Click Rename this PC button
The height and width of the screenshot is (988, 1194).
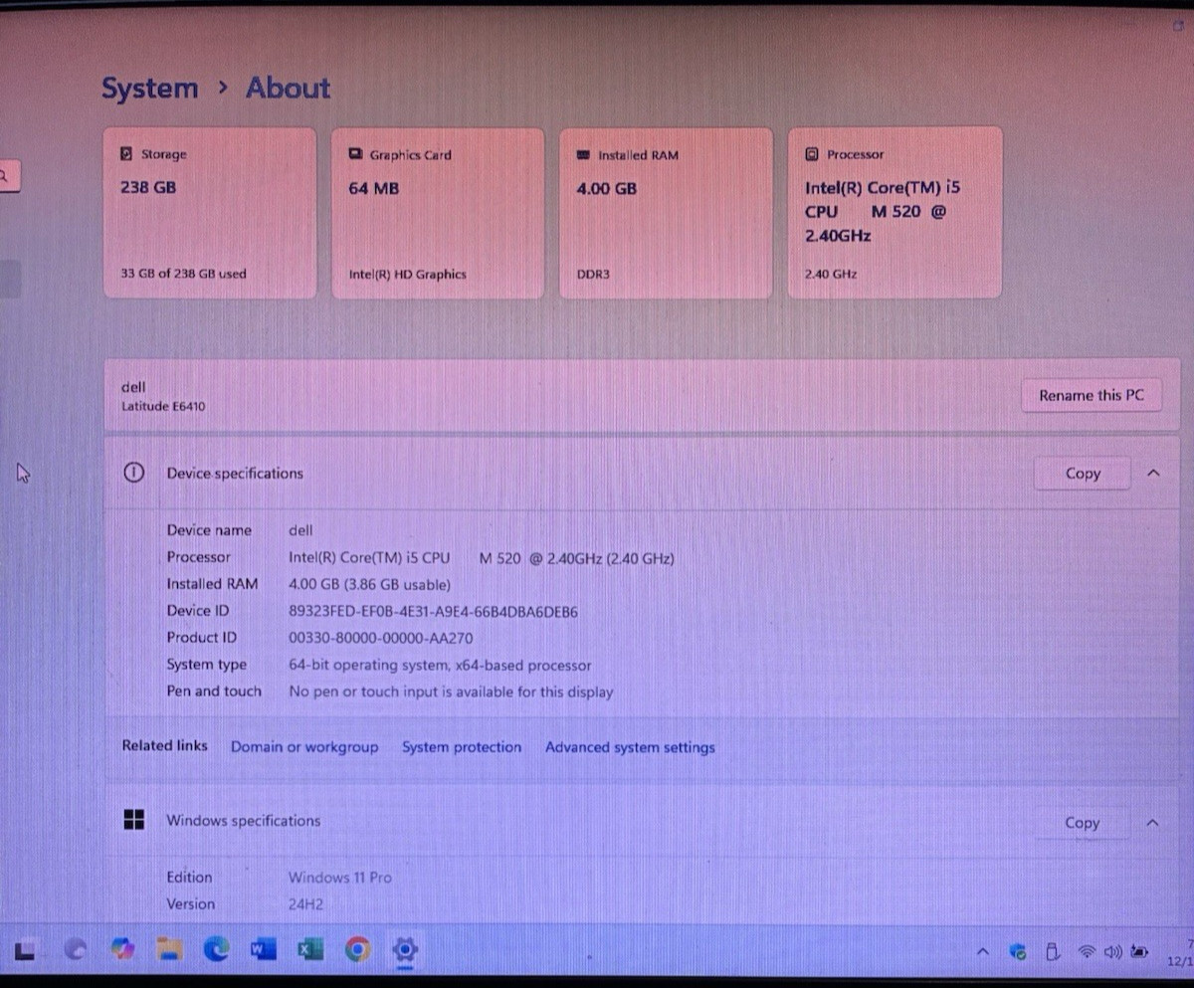click(x=1092, y=395)
